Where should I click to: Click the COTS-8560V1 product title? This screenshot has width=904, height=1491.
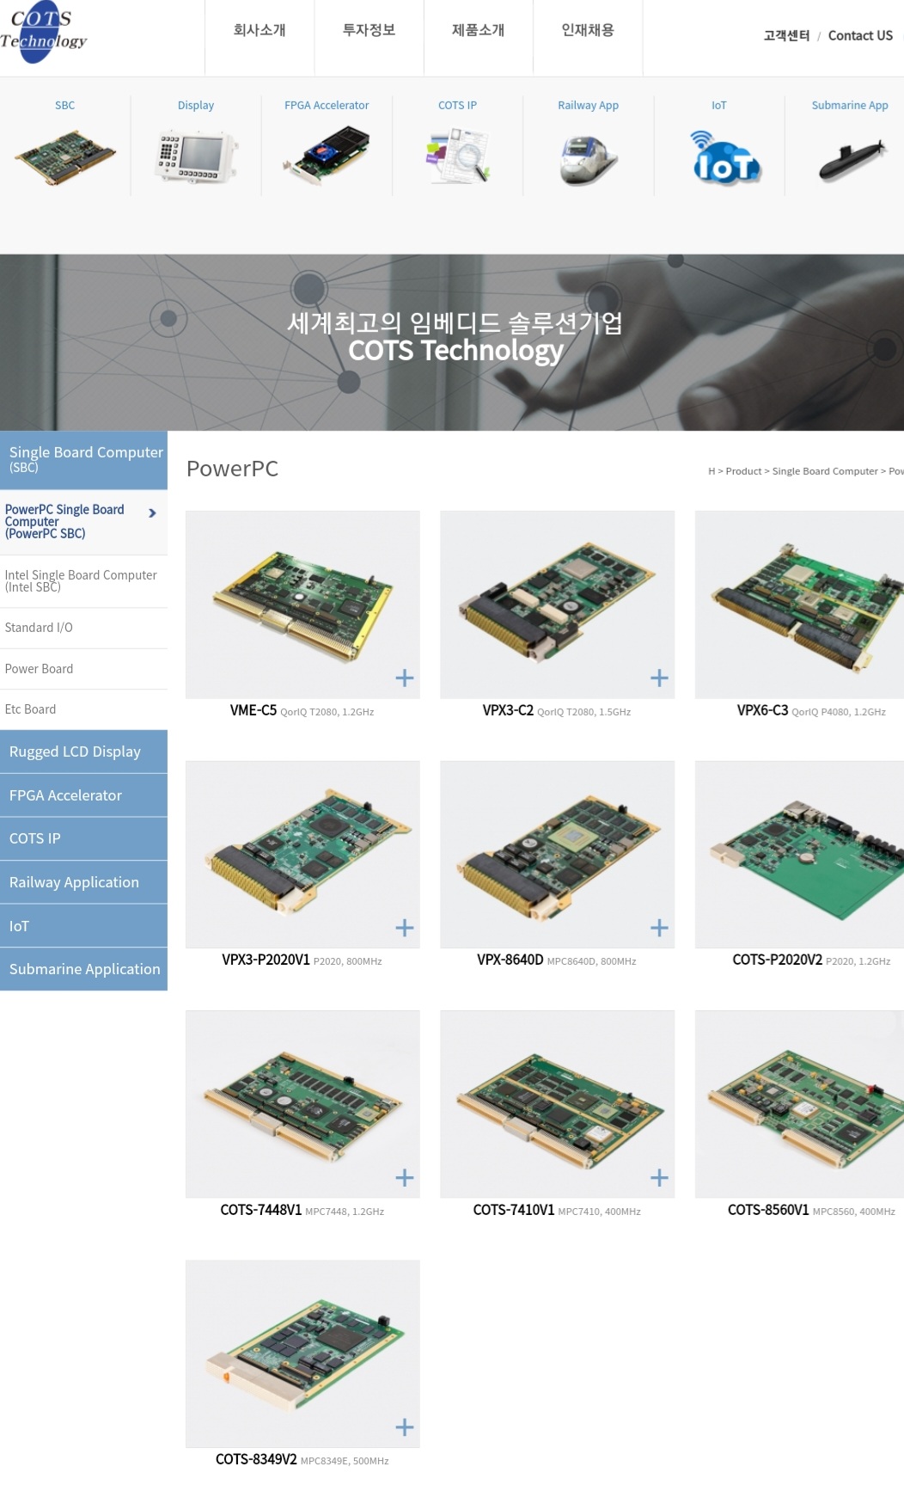[768, 1210]
